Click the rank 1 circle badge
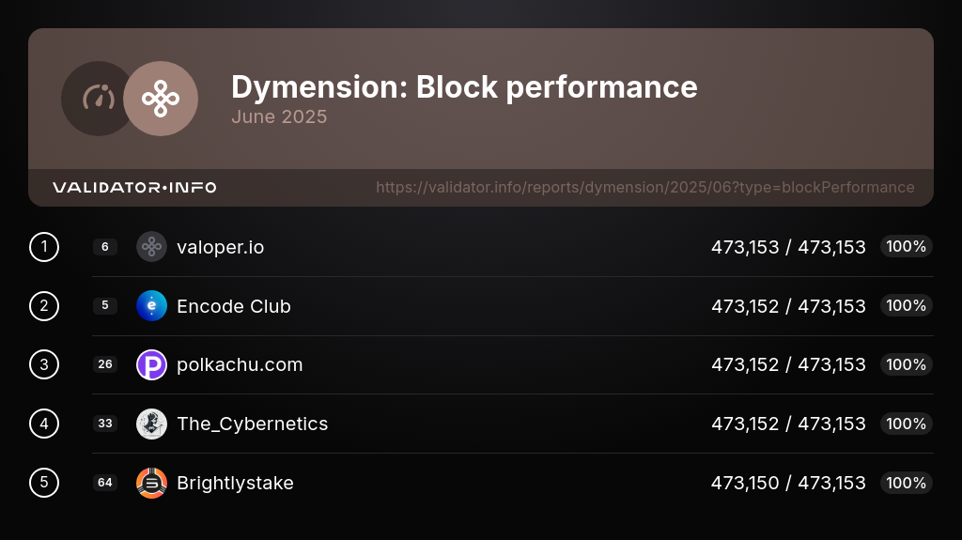The width and height of the screenshot is (962, 540). [44, 247]
